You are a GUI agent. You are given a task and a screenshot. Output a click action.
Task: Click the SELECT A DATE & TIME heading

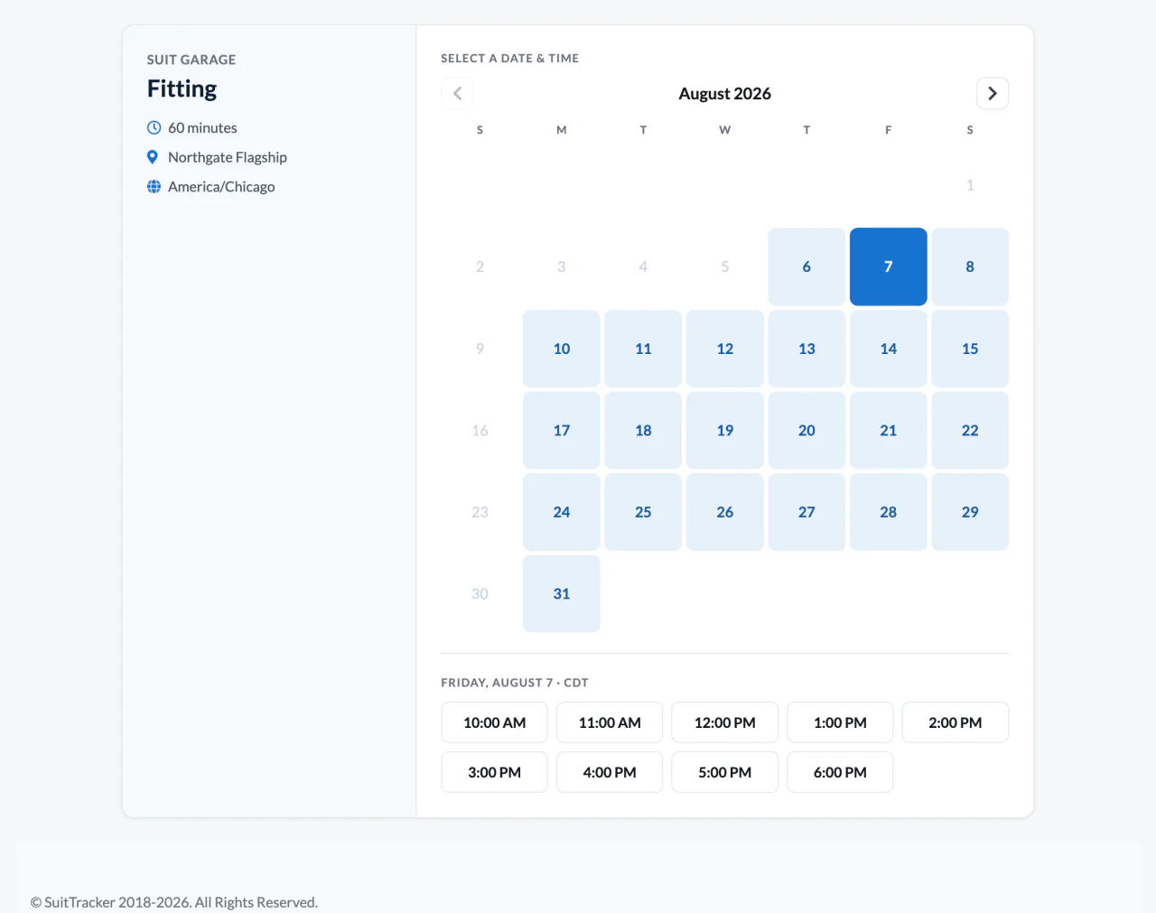click(x=510, y=58)
